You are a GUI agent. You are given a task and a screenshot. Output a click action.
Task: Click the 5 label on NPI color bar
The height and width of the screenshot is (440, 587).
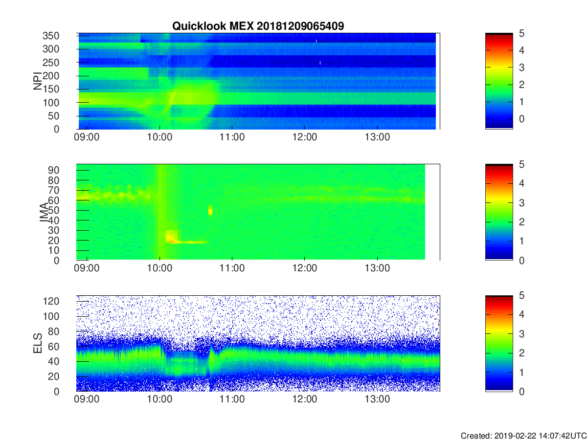click(x=523, y=33)
